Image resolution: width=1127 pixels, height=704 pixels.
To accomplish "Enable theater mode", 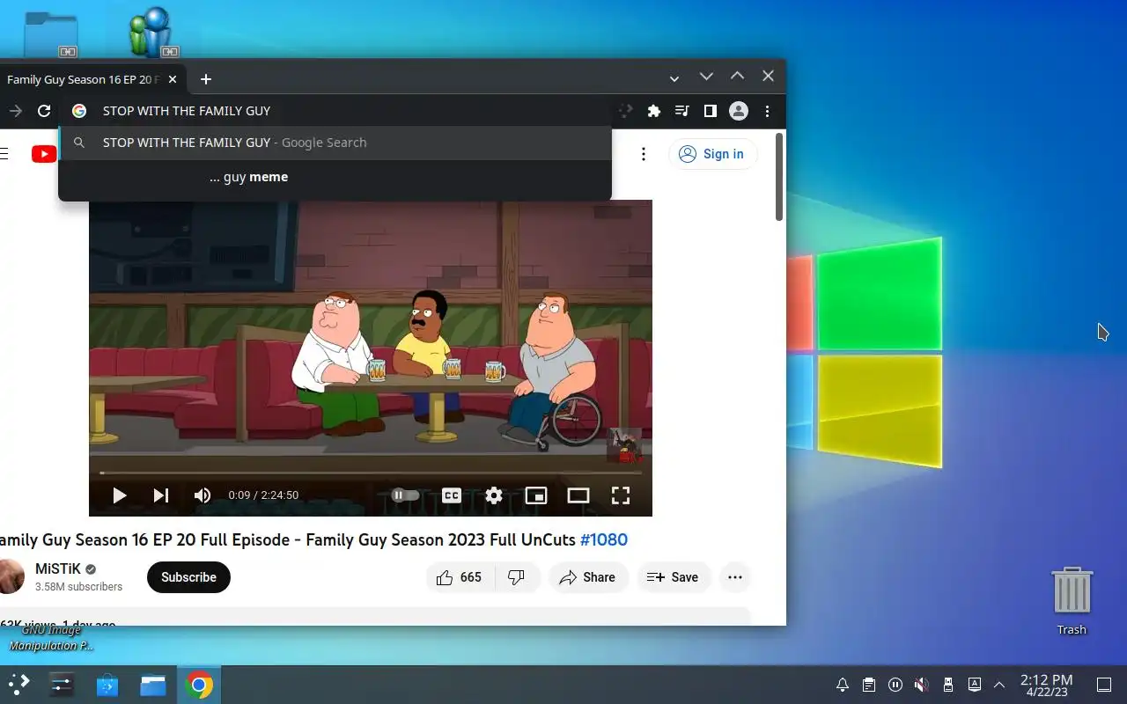I will coord(578,495).
